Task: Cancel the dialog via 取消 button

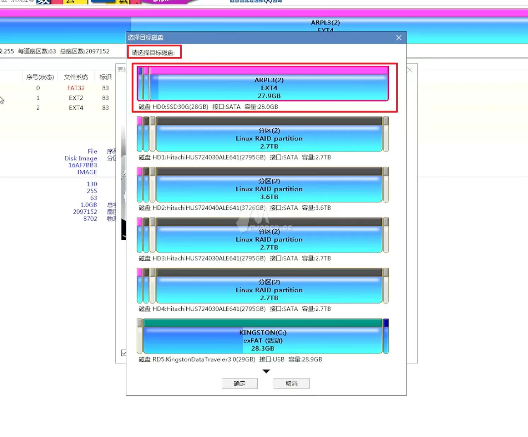Action: pyautogui.click(x=291, y=383)
